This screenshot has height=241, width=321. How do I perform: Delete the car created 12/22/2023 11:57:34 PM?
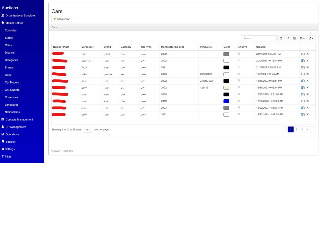pyautogui.click(x=308, y=108)
